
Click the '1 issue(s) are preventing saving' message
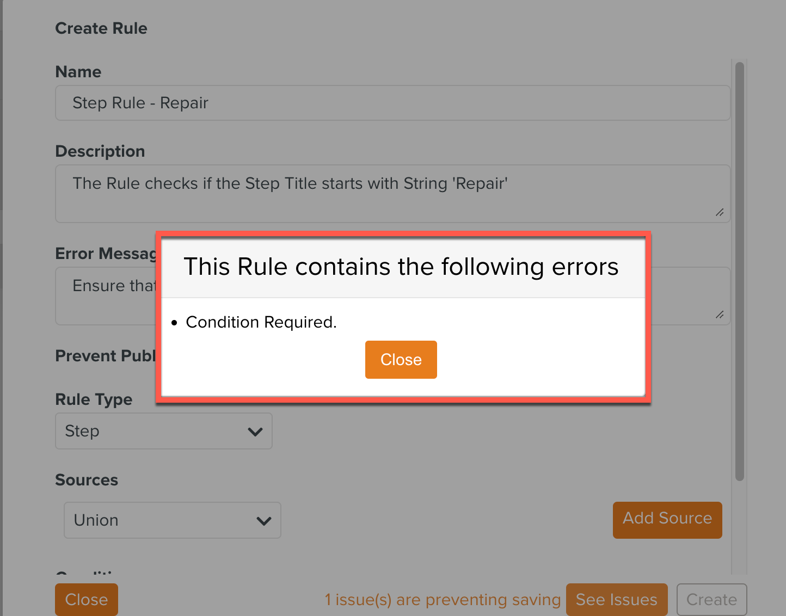coord(443,600)
